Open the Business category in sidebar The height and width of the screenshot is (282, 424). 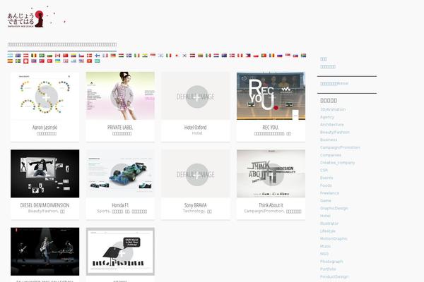(329, 140)
